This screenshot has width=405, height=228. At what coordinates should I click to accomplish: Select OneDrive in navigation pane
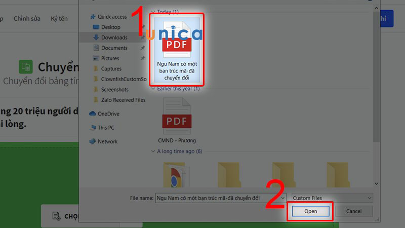[108, 113]
